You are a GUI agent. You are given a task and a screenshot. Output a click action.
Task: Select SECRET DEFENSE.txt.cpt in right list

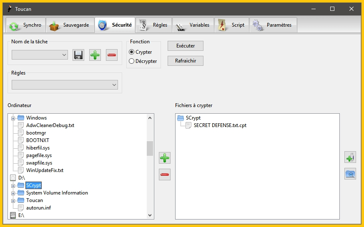220,125
